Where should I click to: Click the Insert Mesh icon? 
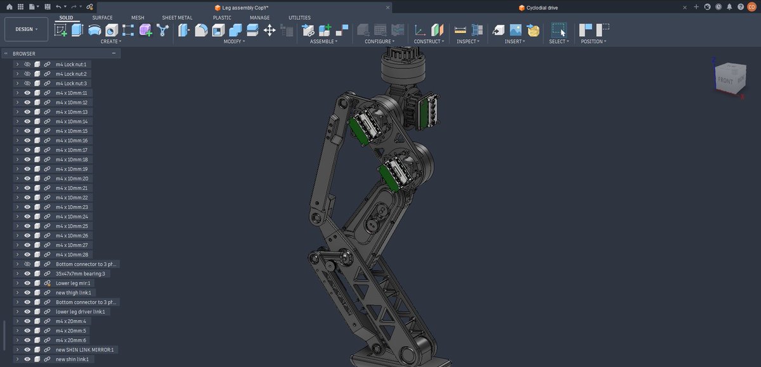[533, 30]
